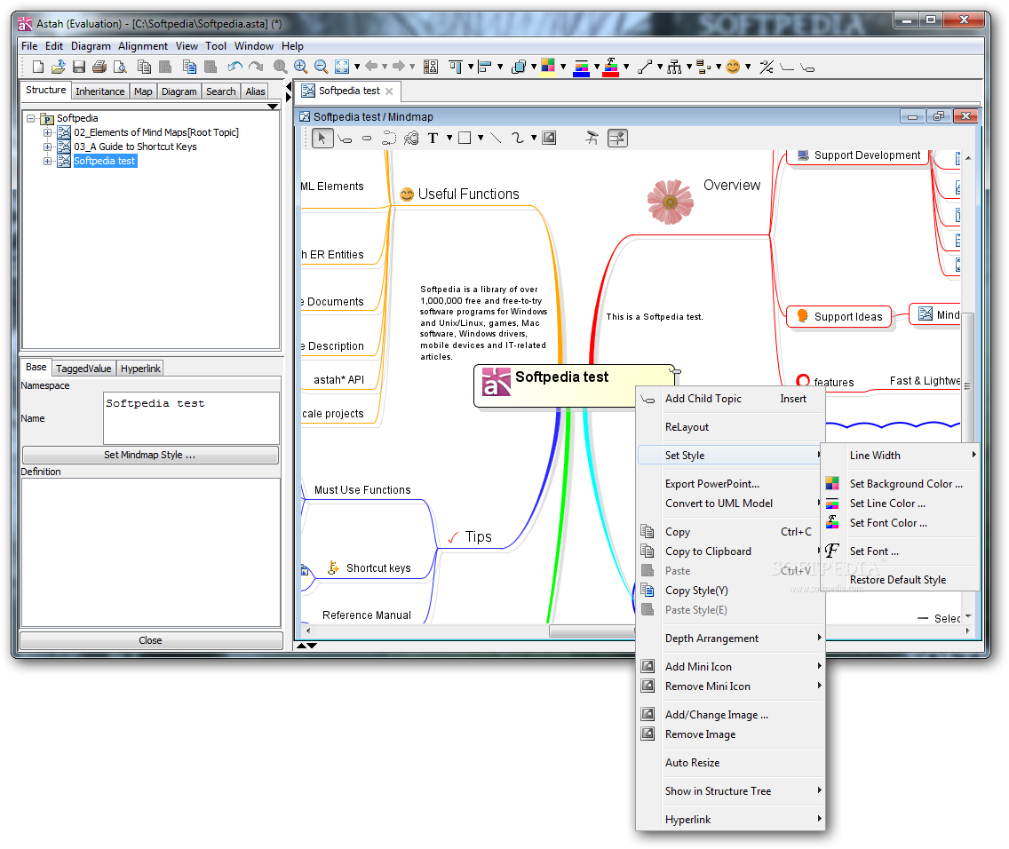
Task: Select the Image insert tool icon
Action: coord(549,138)
